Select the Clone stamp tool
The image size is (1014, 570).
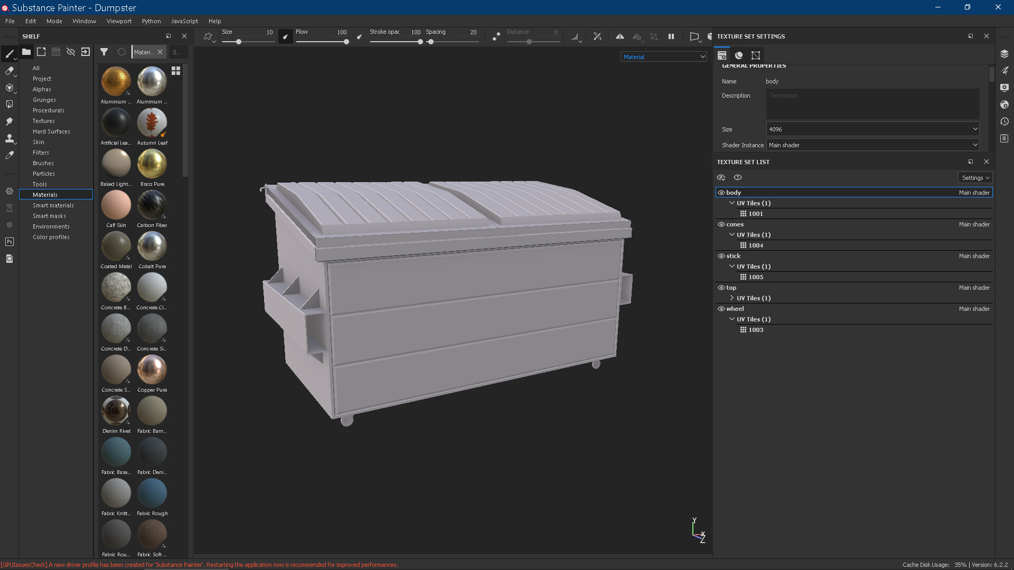tap(10, 138)
